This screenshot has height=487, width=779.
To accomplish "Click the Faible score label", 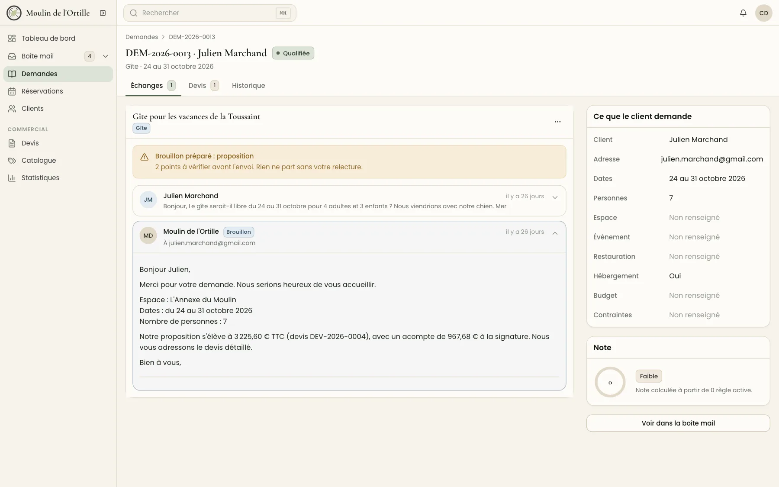I will (x=649, y=376).
